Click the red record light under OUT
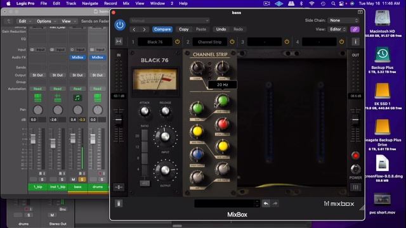This screenshot has width=406, height=228. click(x=355, y=156)
